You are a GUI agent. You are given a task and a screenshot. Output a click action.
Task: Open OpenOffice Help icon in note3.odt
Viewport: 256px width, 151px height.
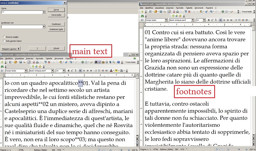click(118, 62)
